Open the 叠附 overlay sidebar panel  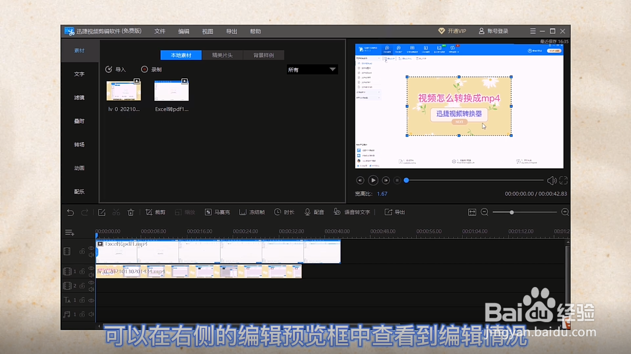tap(79, 121)
